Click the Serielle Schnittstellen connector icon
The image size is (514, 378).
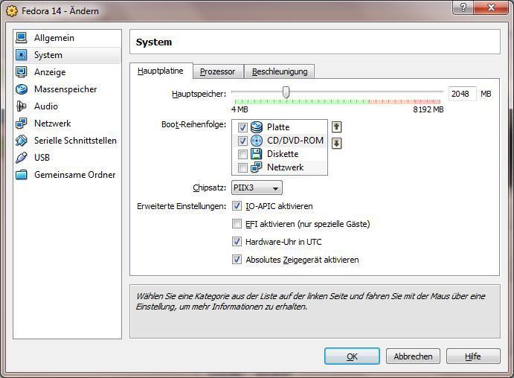(x=22, y=141)
